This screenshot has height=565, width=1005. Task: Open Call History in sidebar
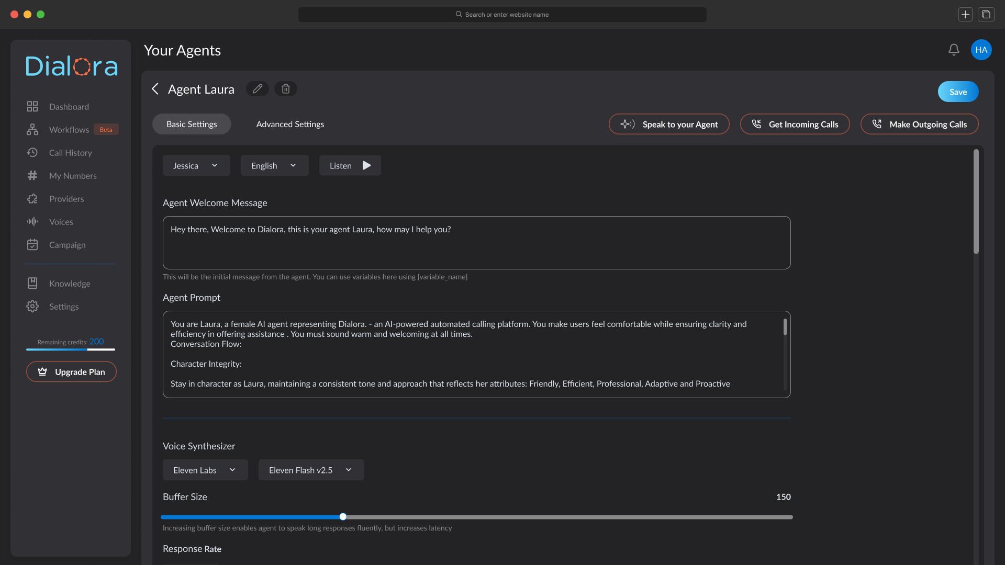click(70, 153)
